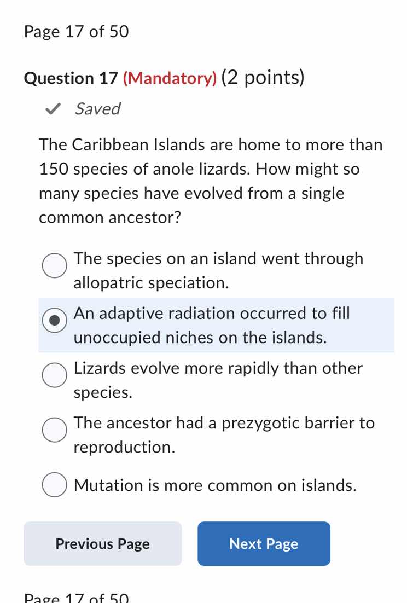Click the 2 points indicator
Image resolution: width=407 pixels, height=603 pixels.
[x=263, y=77]
